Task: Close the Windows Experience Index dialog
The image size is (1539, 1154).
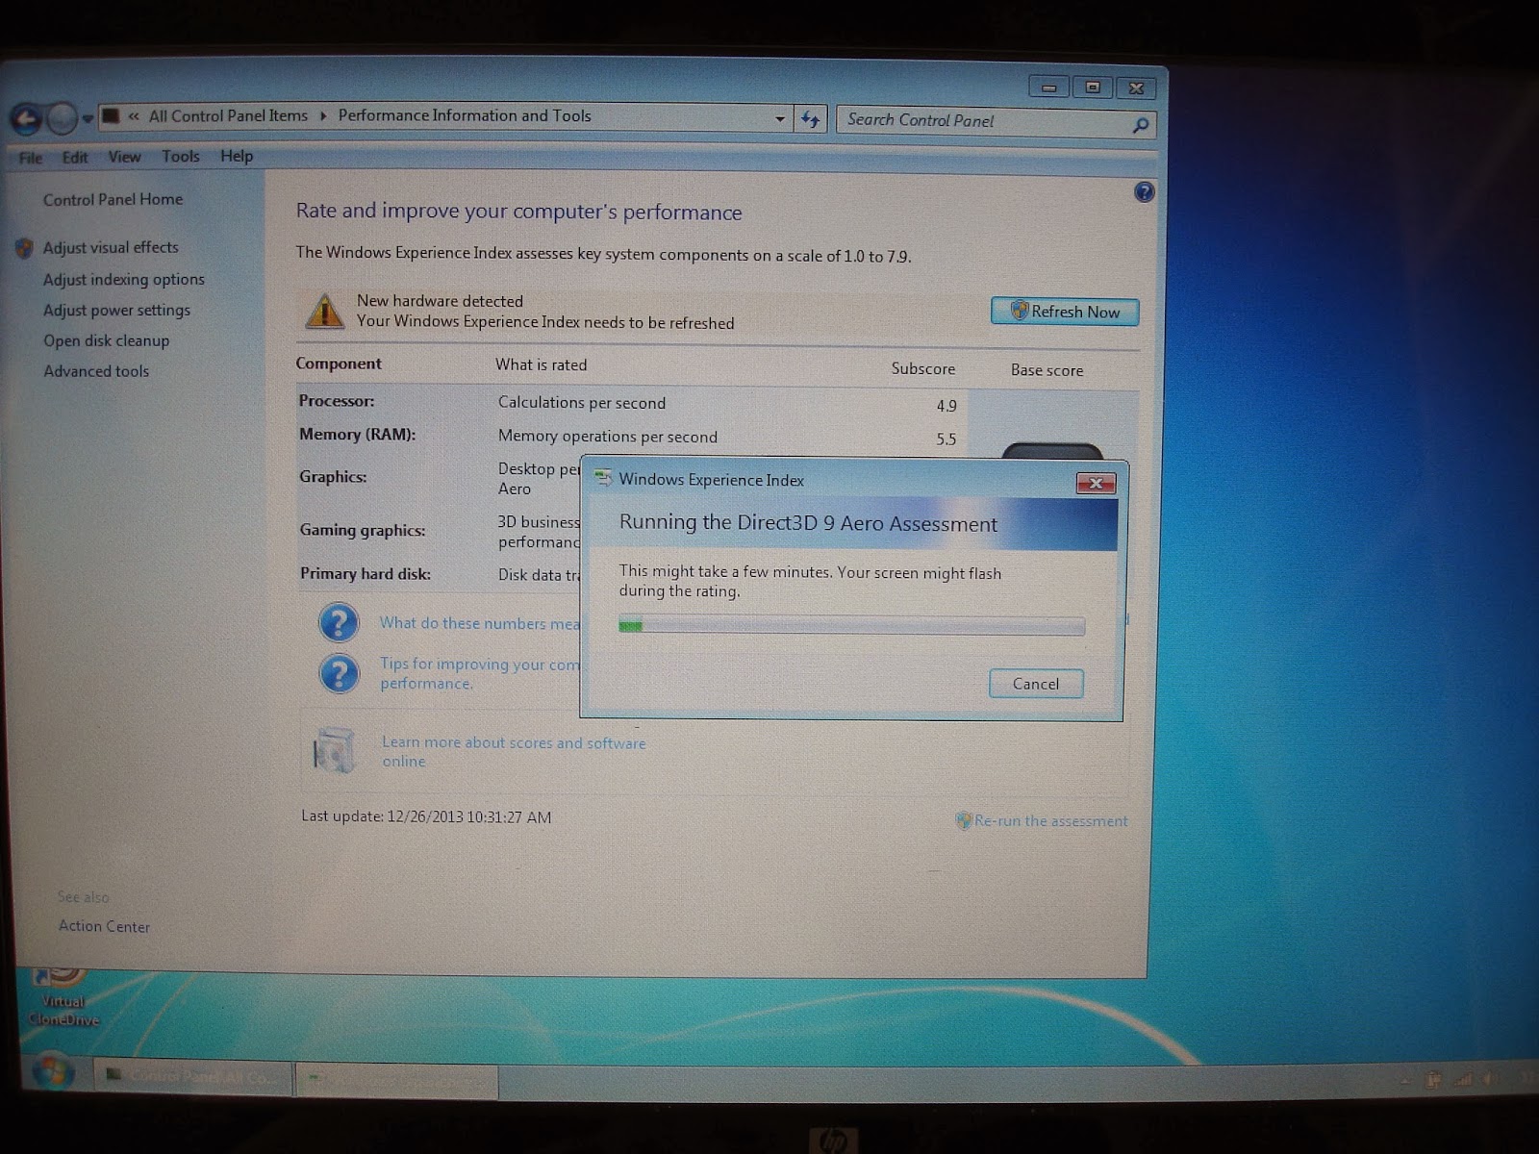Action: click(x=1096, y=483)
